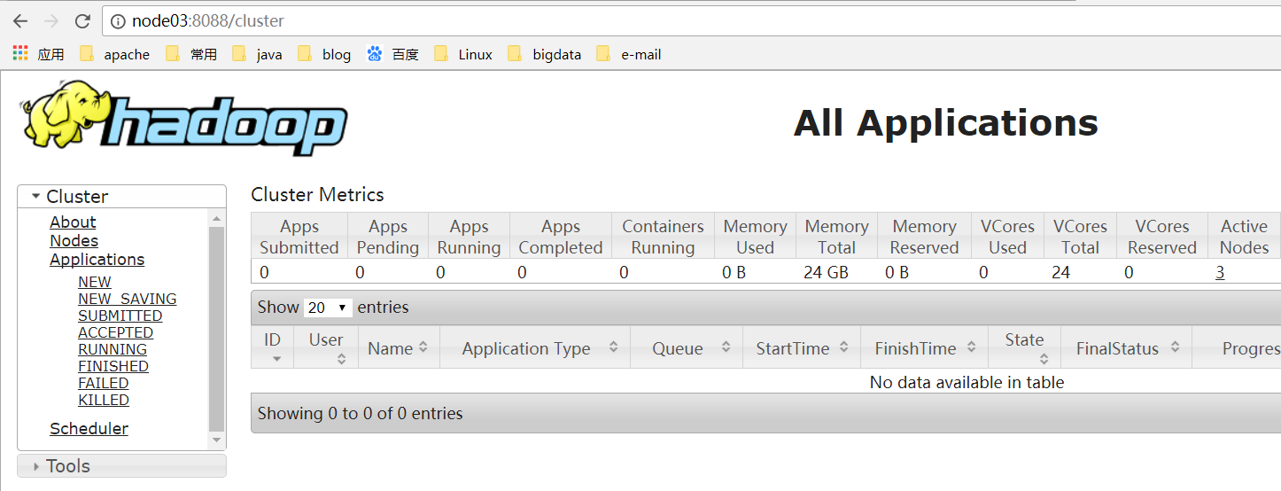The height and width of the screenshot is (491, 1281).
Task: Click the Cluster panel scrollbar down arrow
Action: 217,440
